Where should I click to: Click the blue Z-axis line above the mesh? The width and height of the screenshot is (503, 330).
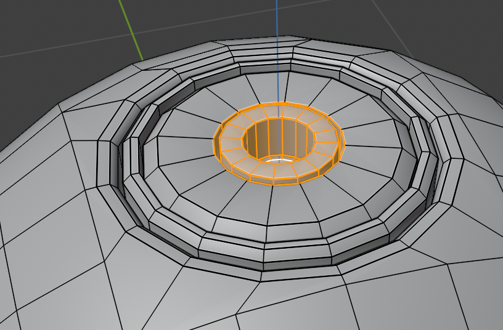277,25
